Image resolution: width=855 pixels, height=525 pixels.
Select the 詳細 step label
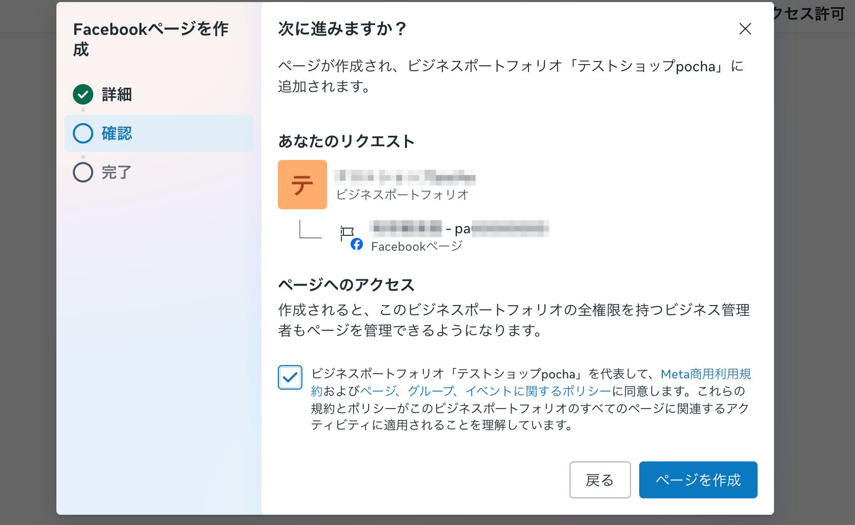click(x=117, y=95)
